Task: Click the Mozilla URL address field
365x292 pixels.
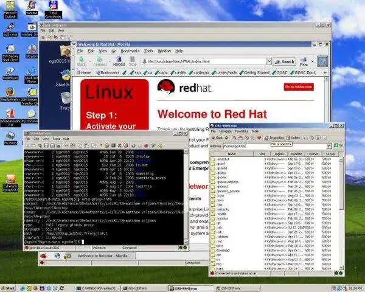Action: click(204, 61)
